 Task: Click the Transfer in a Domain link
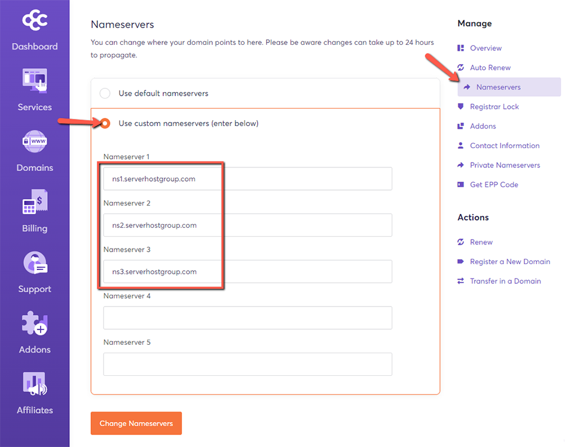tap(505, 281)
